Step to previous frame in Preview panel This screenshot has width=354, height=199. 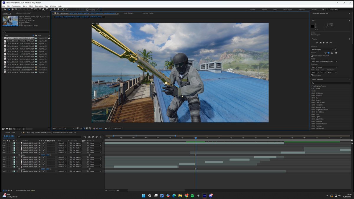pyautogui.click(x=321, y=43)
